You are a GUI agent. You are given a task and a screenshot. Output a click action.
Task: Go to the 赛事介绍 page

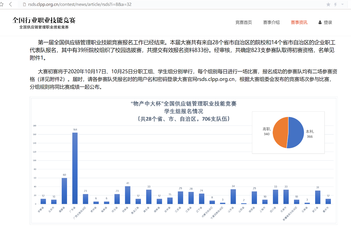[271, 22]
